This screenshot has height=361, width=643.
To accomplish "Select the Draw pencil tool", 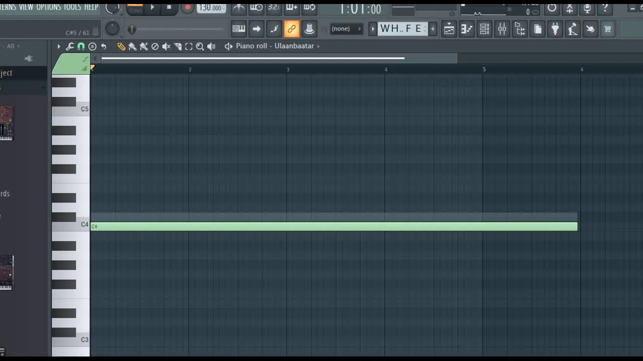I will (121, 46).
